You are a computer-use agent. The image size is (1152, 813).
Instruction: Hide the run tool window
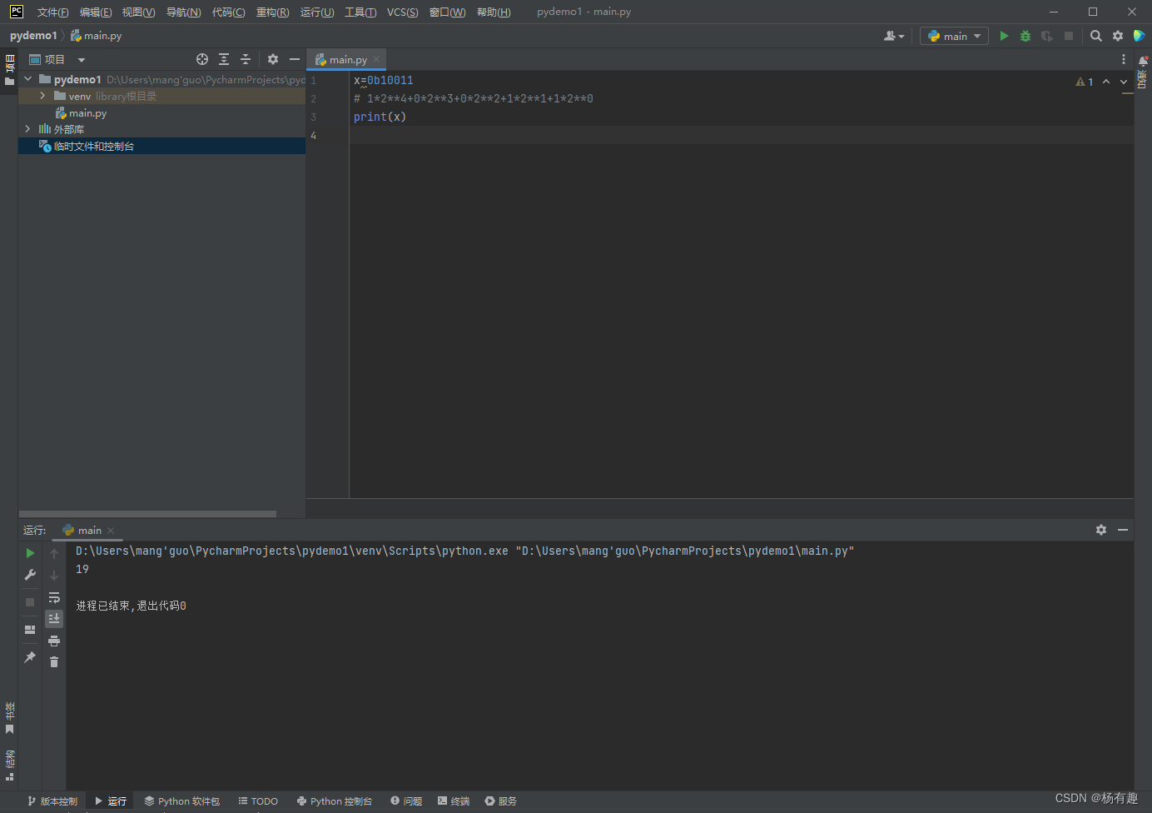[1123, 530]
